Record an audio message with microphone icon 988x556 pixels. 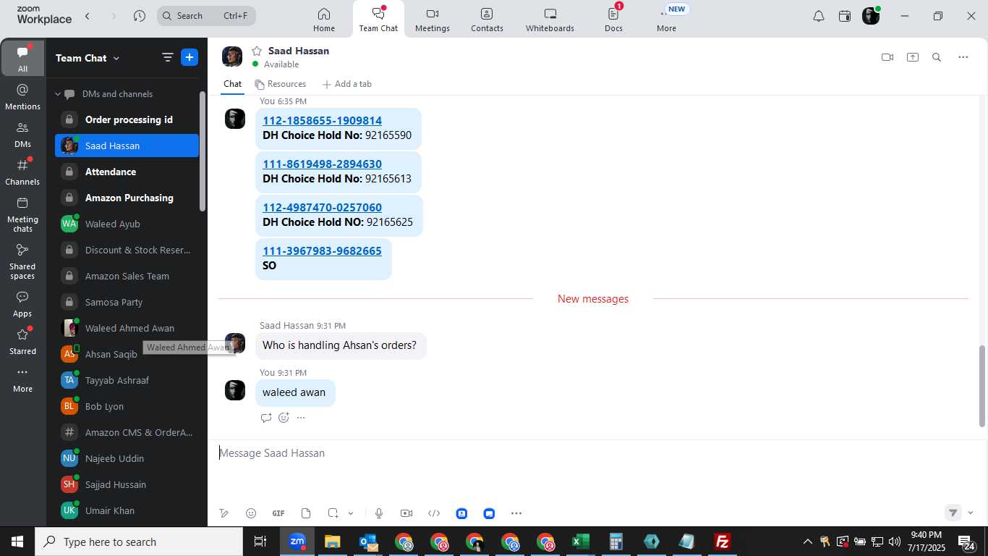pyautogui.click(x=378, y=513)
